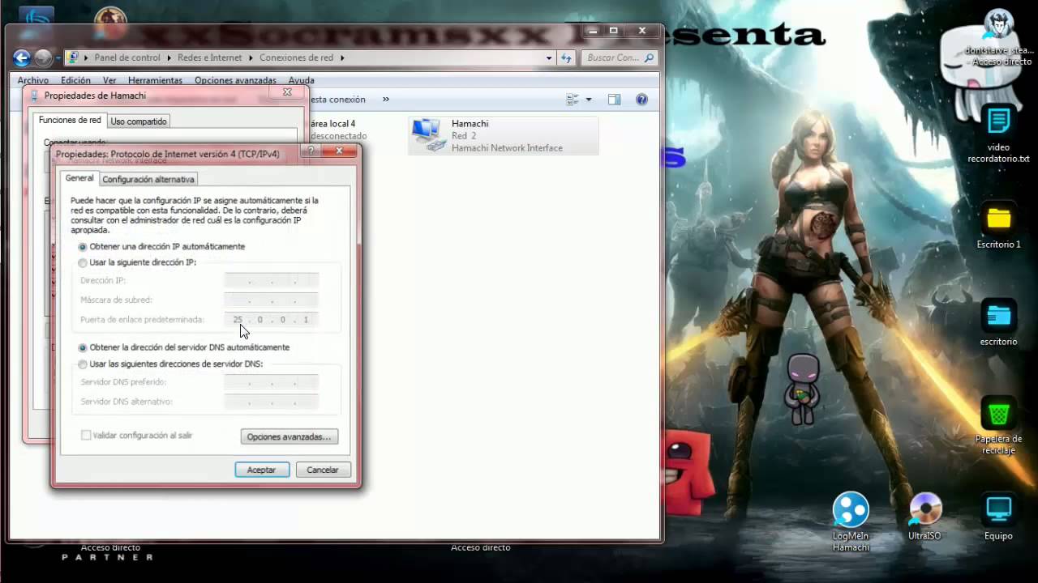Expand arrow after Panel de control breadcrumb

pos(169,57)
